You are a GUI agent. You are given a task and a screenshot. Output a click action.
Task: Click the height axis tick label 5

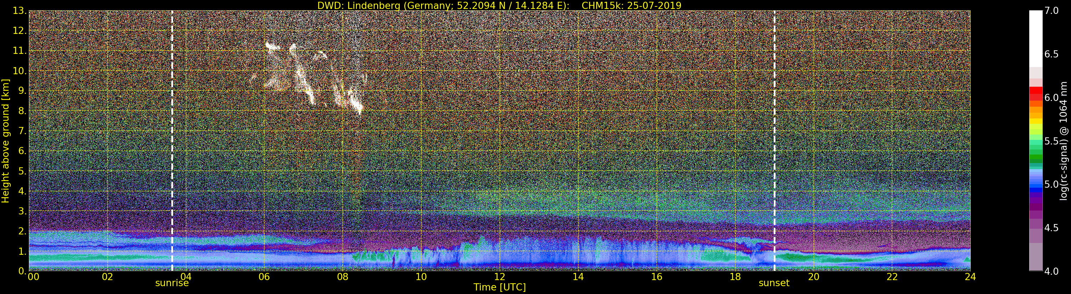click(x=22, y=171)
